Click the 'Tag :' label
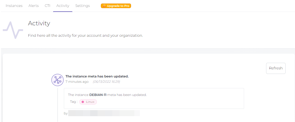 click(74, 102)
